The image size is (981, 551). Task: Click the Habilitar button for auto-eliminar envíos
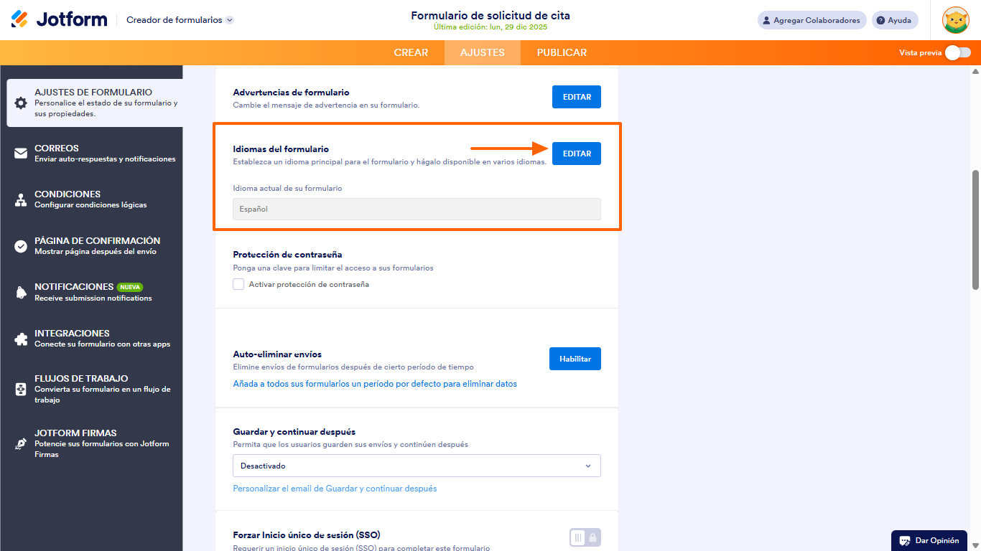(575, 359)
